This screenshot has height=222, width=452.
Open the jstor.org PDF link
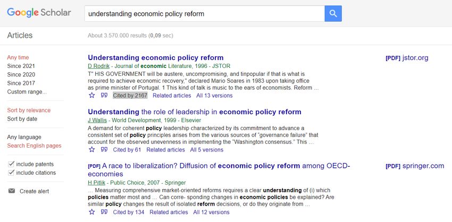point(407,58)
